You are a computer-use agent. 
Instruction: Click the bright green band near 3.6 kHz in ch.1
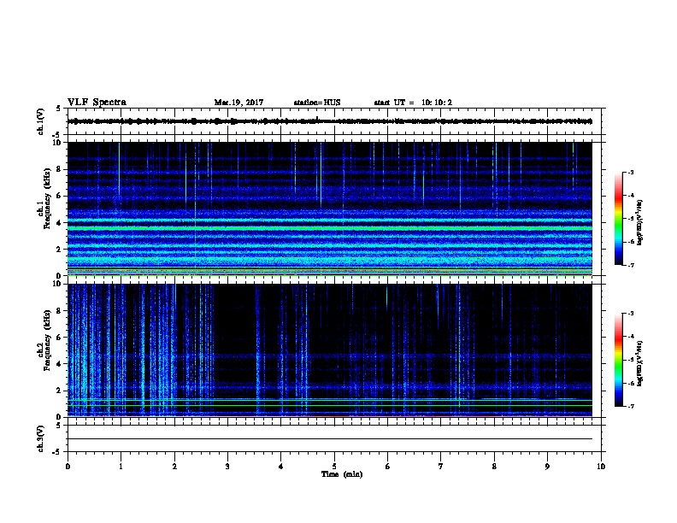(330, 228)
